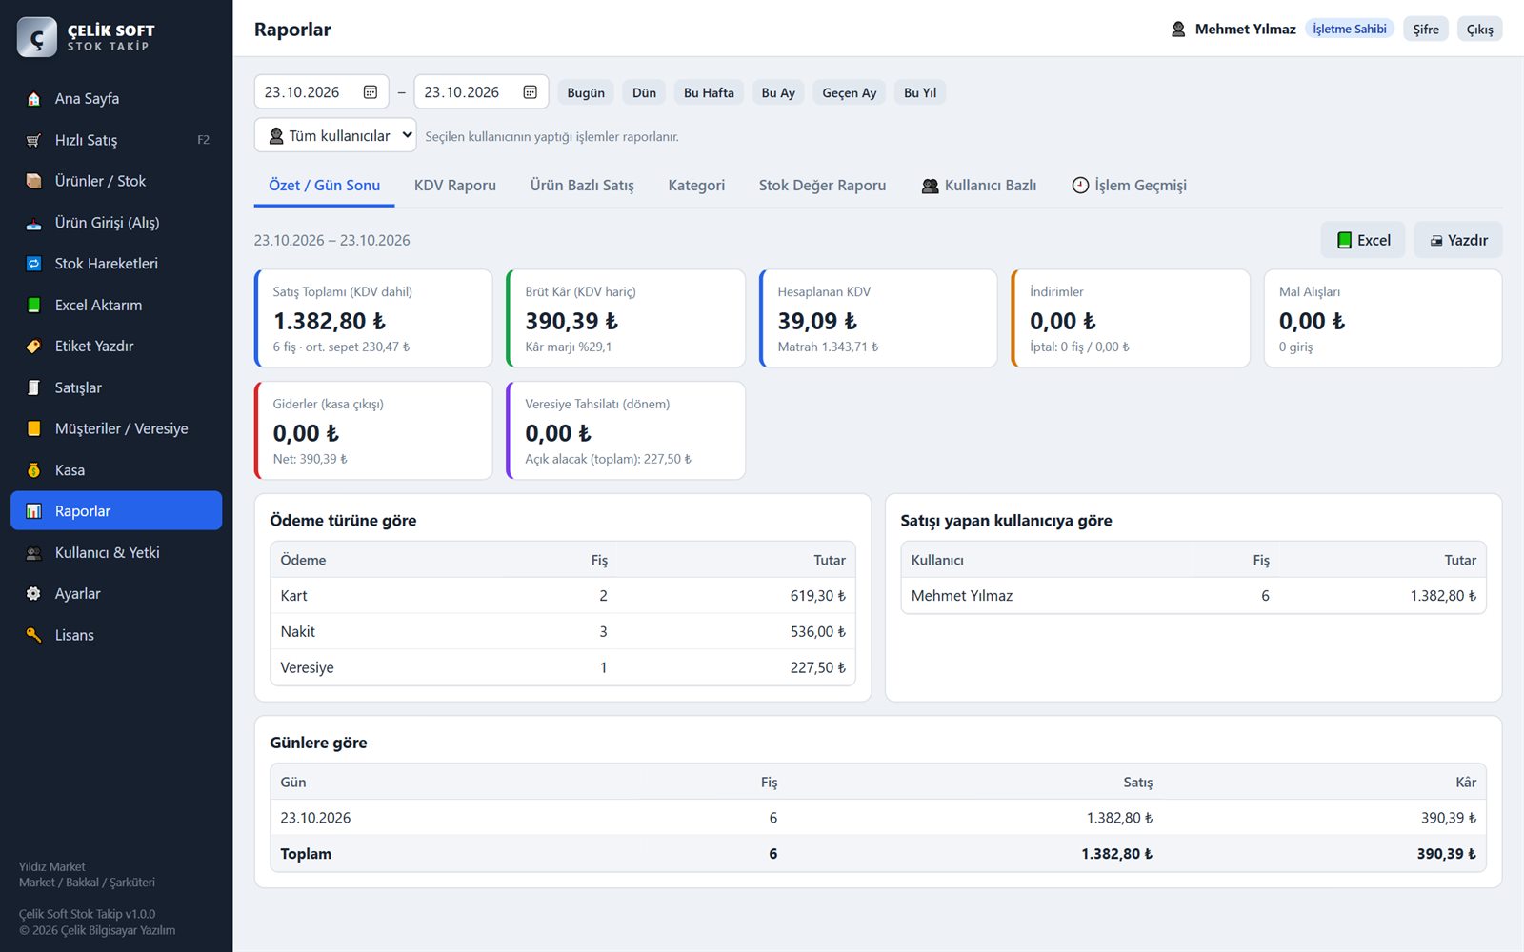This screenshot has height=952, width=1524.
Task: Open the Ürün Bazlı Satış tab
Action: (x=582, y=186)
